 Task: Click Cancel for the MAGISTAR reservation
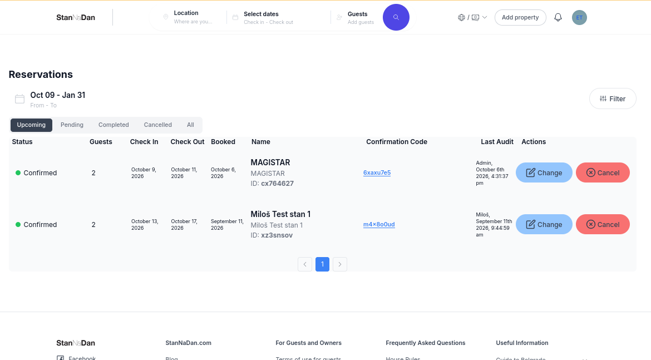(603, 172)
